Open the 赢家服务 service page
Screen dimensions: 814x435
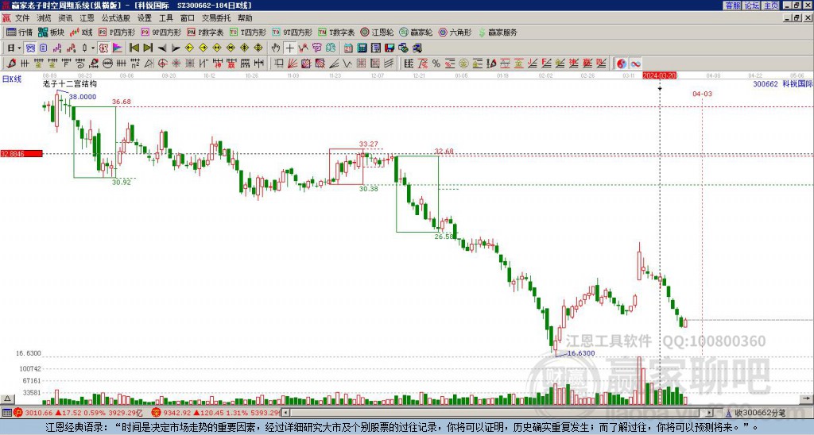498,32
